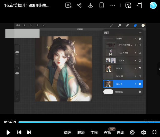The width and height of the screenshot is (160, 137).
Task: Show the 图层 11 layer
Action: 140,76
